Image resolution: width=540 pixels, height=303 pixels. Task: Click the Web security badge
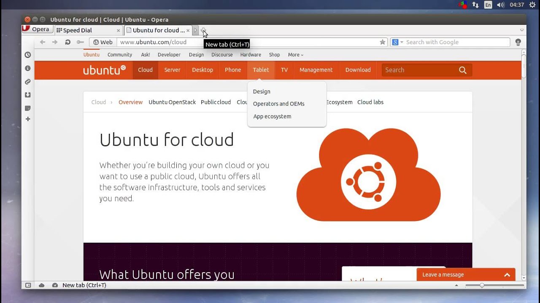point(103,42)
